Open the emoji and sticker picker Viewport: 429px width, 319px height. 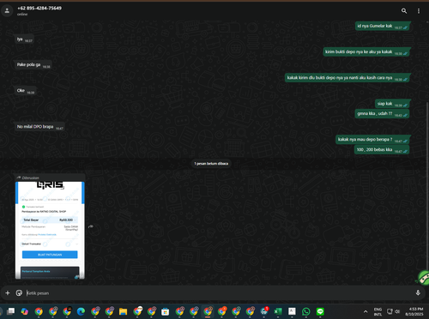pyautogui.click(x=19, y=292)
